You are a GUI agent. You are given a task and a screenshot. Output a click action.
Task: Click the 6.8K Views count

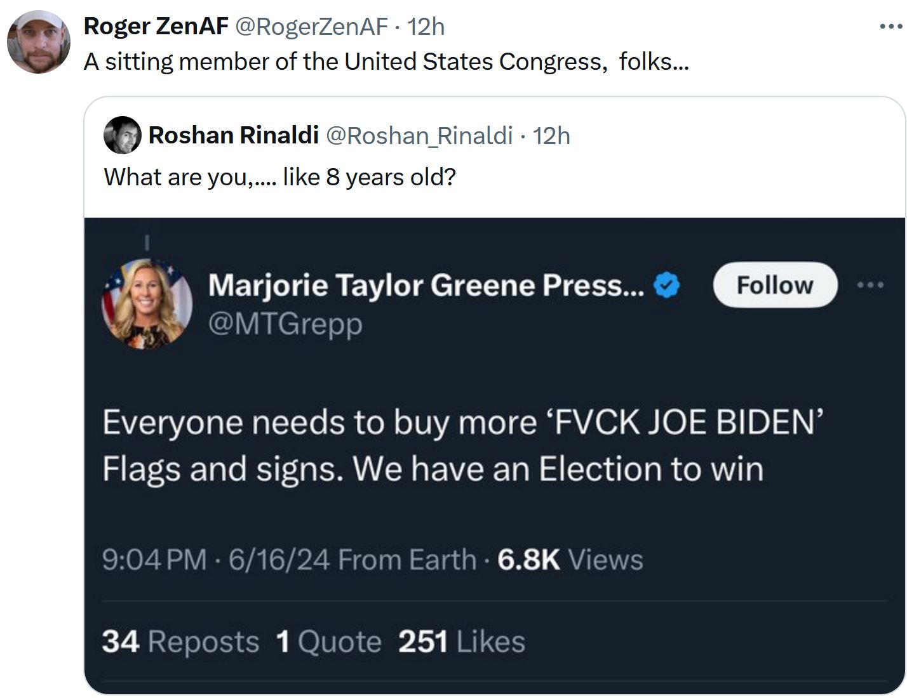click(x=570, y=560)
